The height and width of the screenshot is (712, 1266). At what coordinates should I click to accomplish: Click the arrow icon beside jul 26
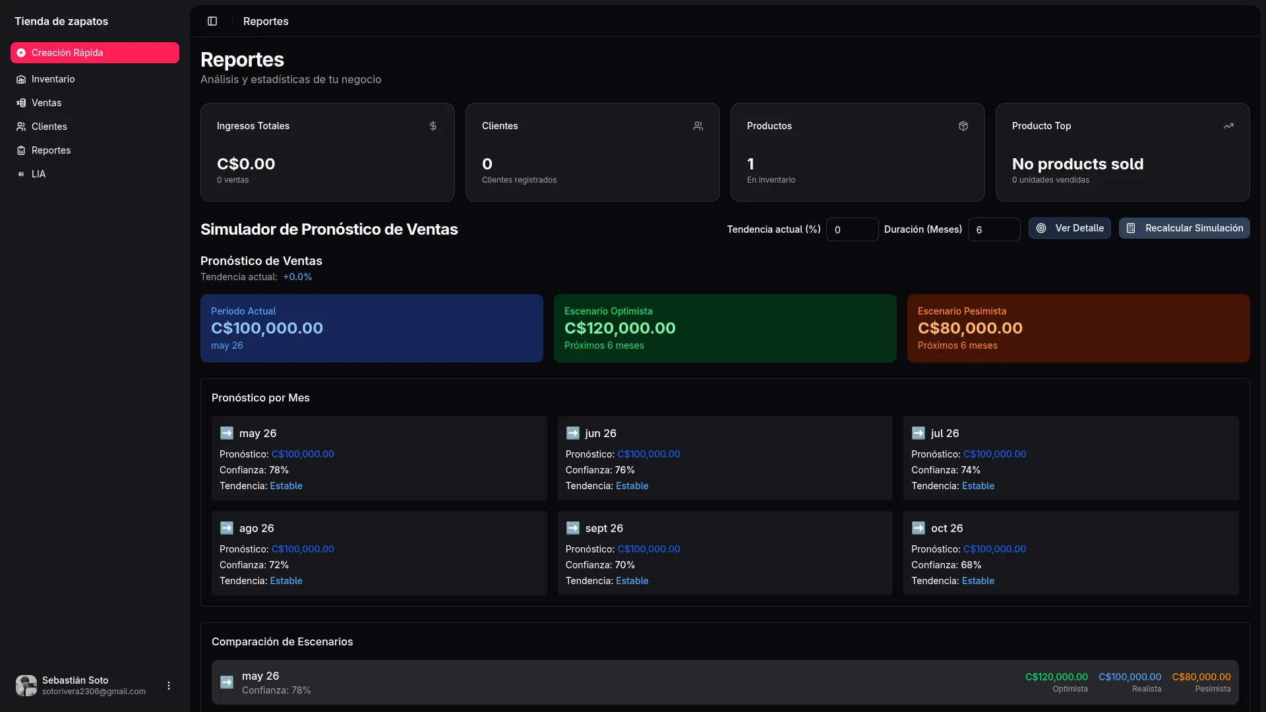(919, 433)
